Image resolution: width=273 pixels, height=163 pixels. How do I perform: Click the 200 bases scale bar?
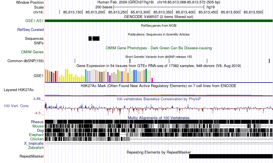click(159, 7)
